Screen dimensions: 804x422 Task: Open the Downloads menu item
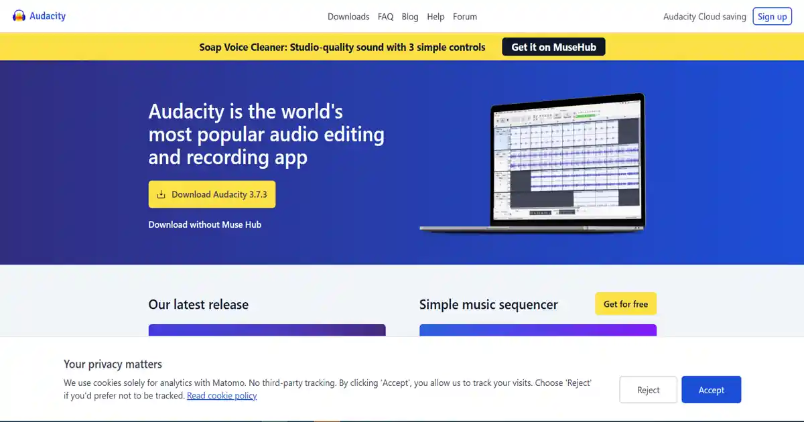click(348, 17)
